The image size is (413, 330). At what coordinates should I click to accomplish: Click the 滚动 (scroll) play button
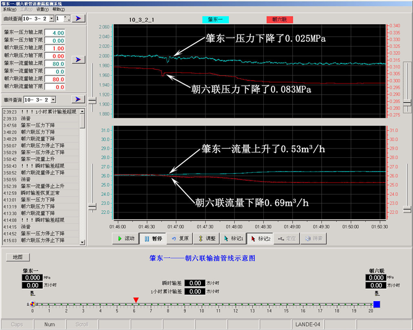click(125, 239)
